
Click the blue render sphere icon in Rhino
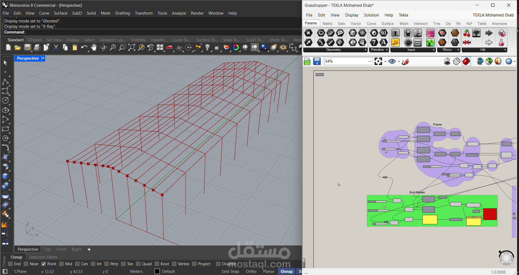point(264,48)
